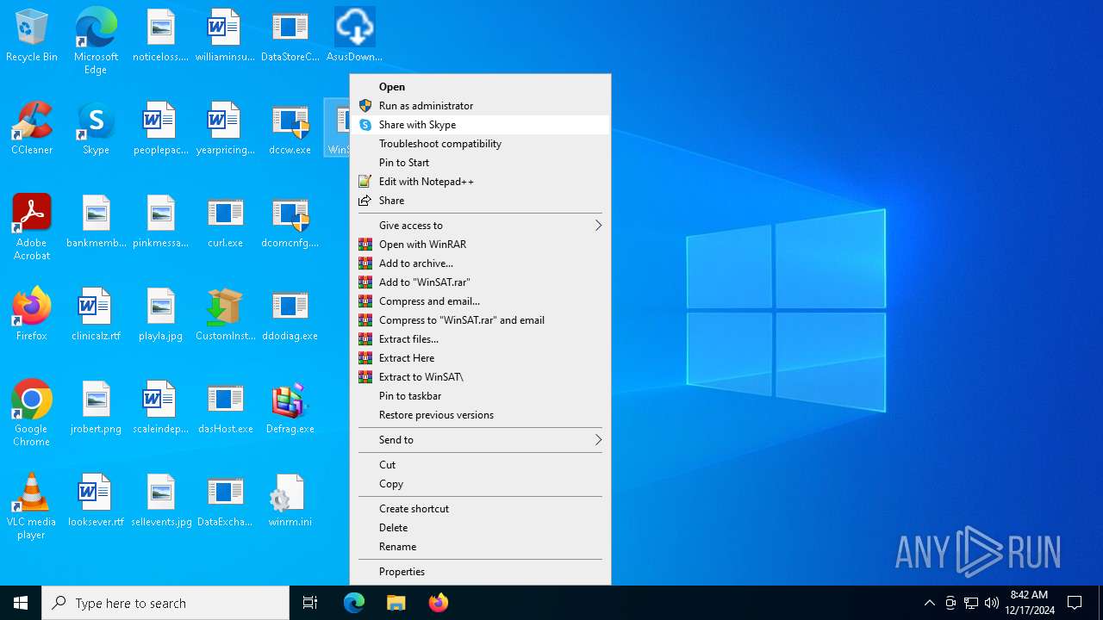Show hidden system tray icons chevron
Image resolution: width=1103 pixels, height=620 pixels.
tap(929, 603)
